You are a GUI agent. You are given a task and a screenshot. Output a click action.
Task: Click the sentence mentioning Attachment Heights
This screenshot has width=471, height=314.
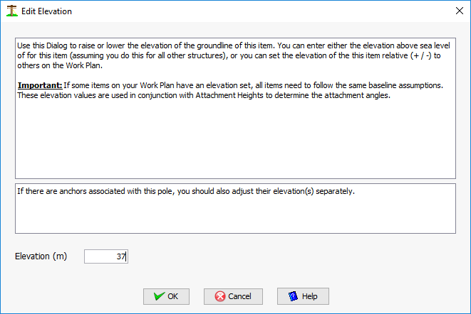pyautogui.click(x=204, y=95)
